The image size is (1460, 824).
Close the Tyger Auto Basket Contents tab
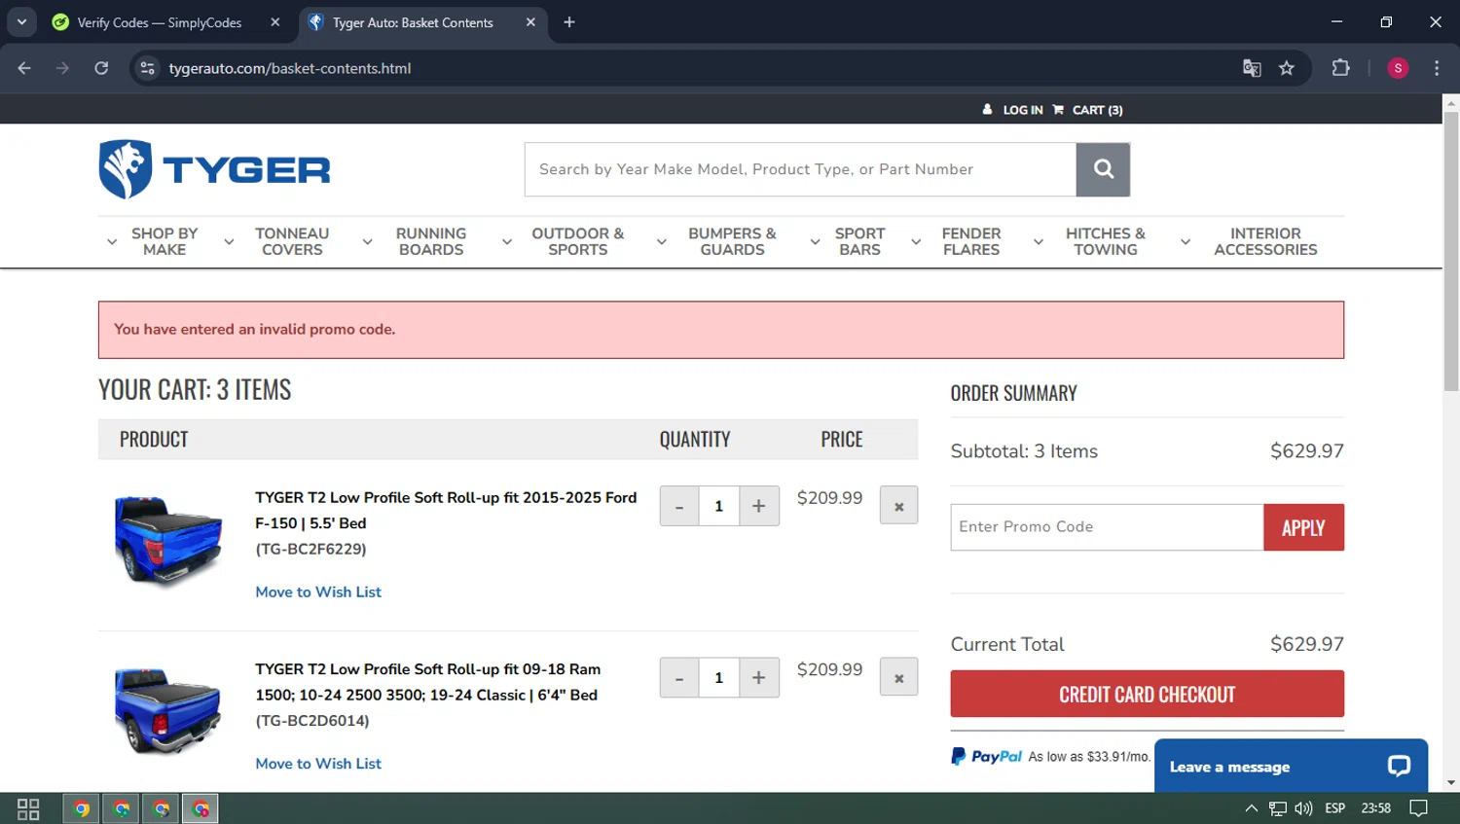[x=530, y=22]
